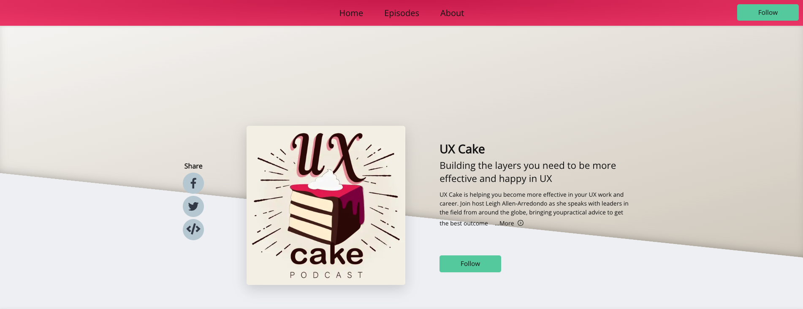The image size is (803, 309).
Task: Click the Share label above social icons
Action: coord(193,166)
